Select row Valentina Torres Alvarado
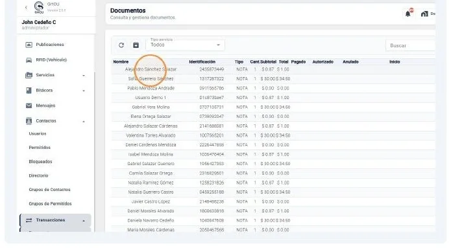The width and height of the screenshot is (451, 248). pyautogui.click(x=273, y=135)
